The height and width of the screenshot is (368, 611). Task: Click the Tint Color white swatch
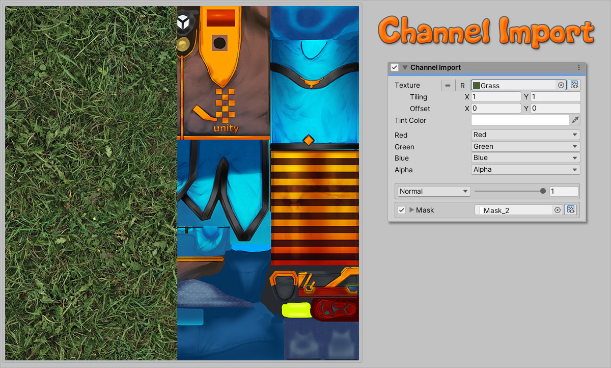pyautogui.click(x=520, y=120)
